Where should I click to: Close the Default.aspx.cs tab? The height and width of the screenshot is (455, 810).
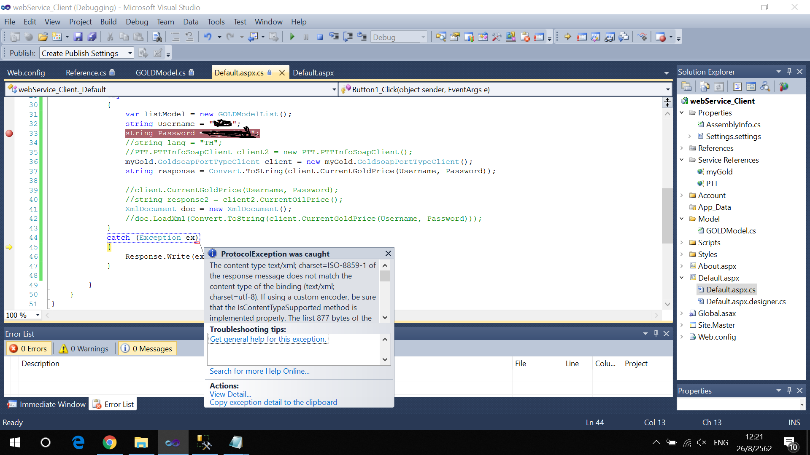pyautogui.click(x=282, y=73)
